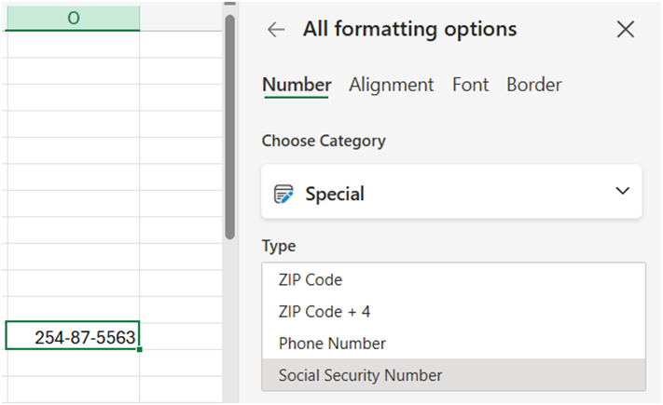Image resolution: width=663 pixels, height=405 pixels.
Task: Switch to the Border tab
Action: pos(534,85)
